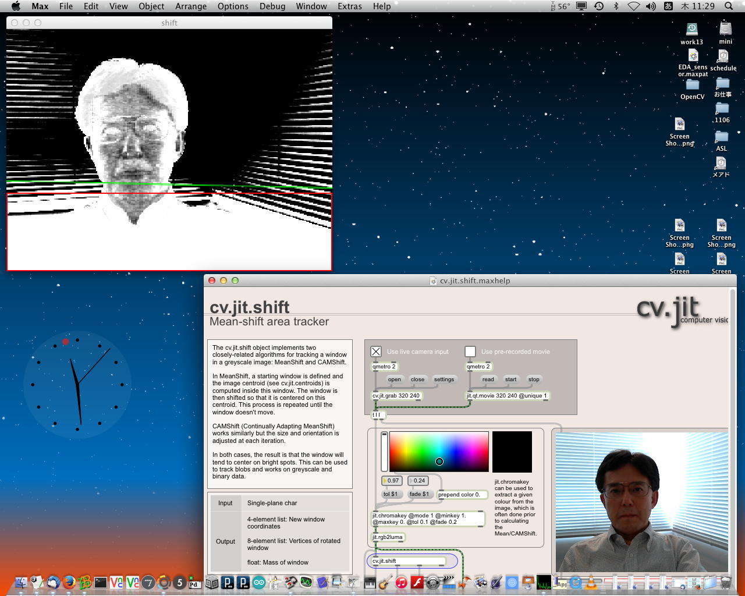Click the 0.97 tolerance number box

coord(393,481)
